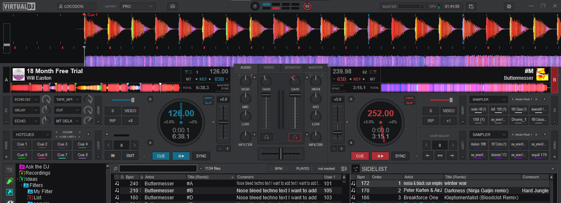
Task: Open the layout PRO dropdown
Action: coord(138,7)
